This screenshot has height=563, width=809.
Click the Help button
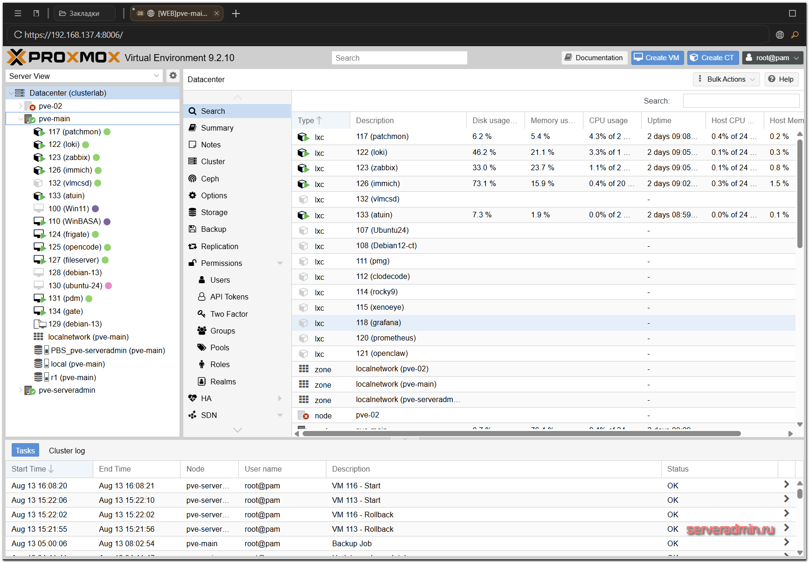pyautogui.click(x=781, y=79)
